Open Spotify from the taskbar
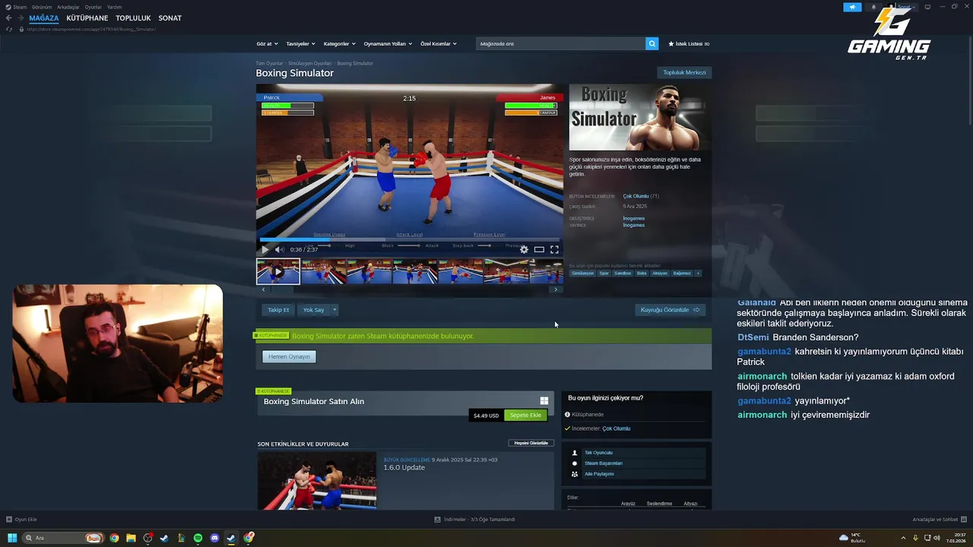The height and width of the screenshot is (547, 973). 198,538
